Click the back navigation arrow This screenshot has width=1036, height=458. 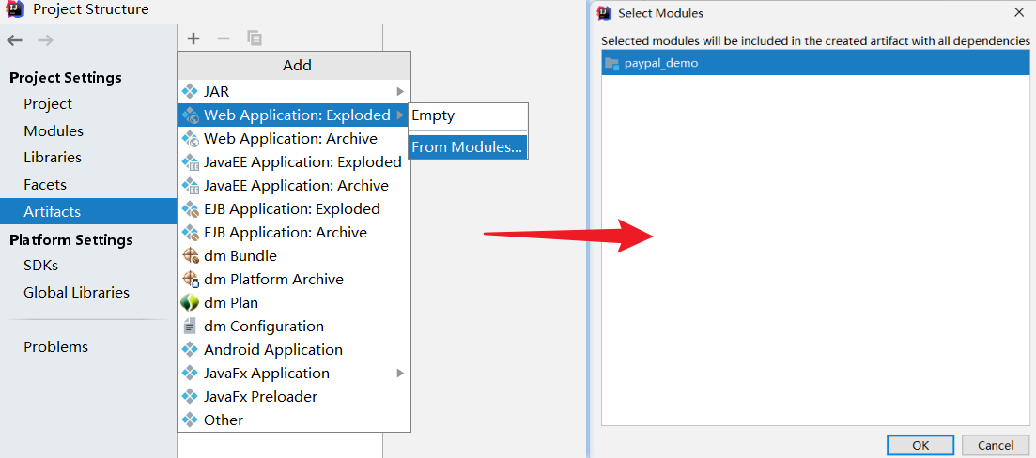pyautogui.click(x=14, y=39)
